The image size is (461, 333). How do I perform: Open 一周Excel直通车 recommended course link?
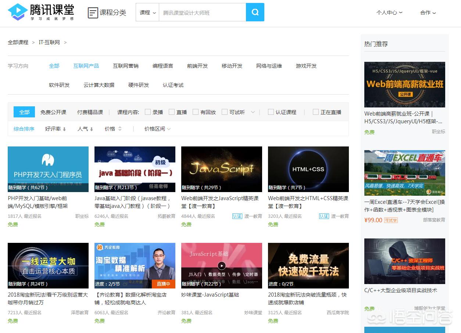(405, 206)
